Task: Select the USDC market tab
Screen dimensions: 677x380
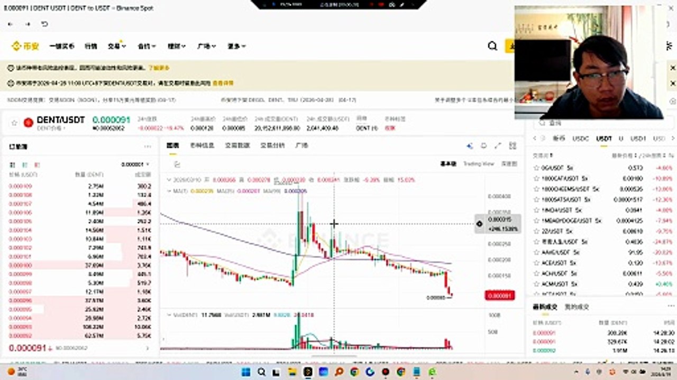Action: [580, 139]
